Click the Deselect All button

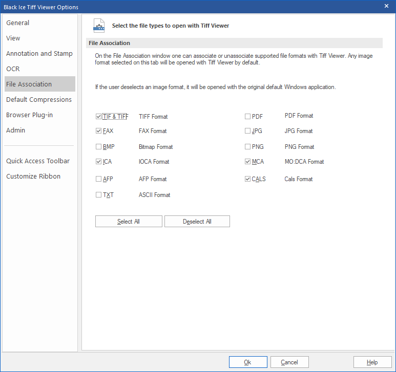[197, 222]
